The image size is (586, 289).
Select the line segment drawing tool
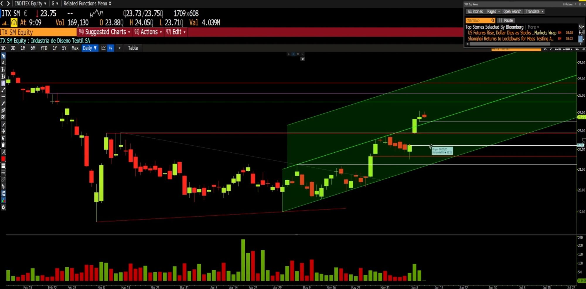[3, 90]
